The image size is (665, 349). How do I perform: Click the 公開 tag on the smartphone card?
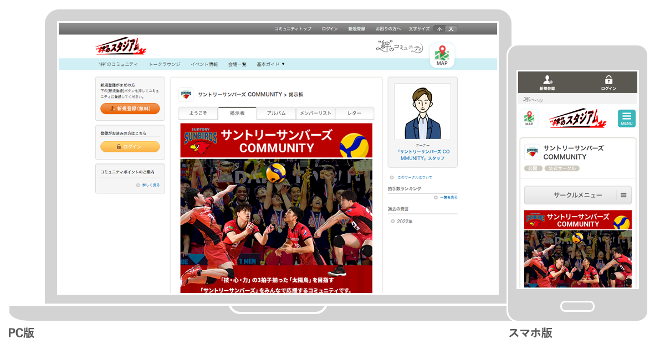533,168
